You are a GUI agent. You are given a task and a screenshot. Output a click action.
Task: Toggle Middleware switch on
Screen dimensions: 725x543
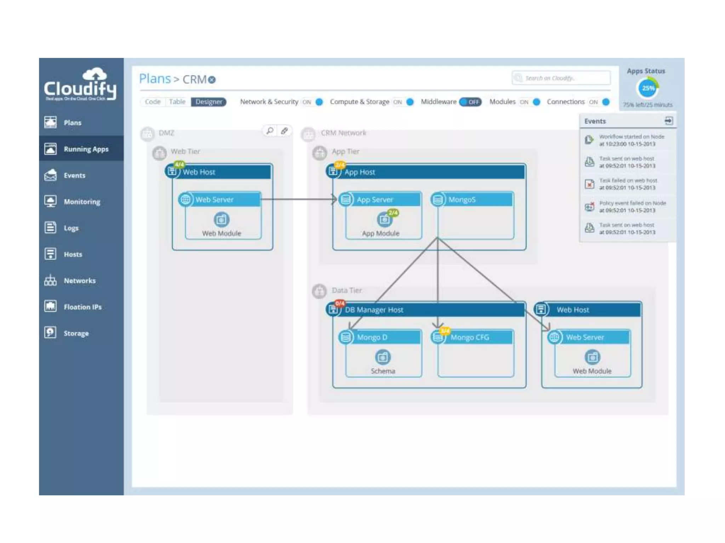tap(470, 102)
